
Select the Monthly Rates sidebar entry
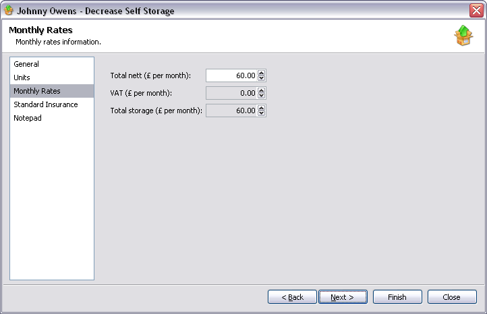[37, 91]
